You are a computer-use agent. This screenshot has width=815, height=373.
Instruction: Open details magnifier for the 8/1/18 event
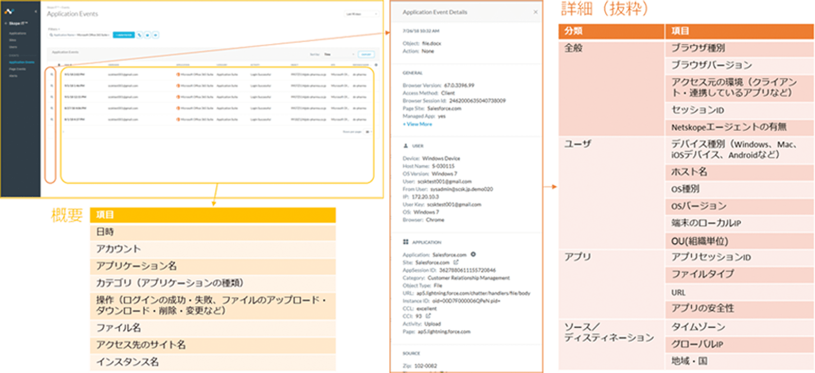51,119
